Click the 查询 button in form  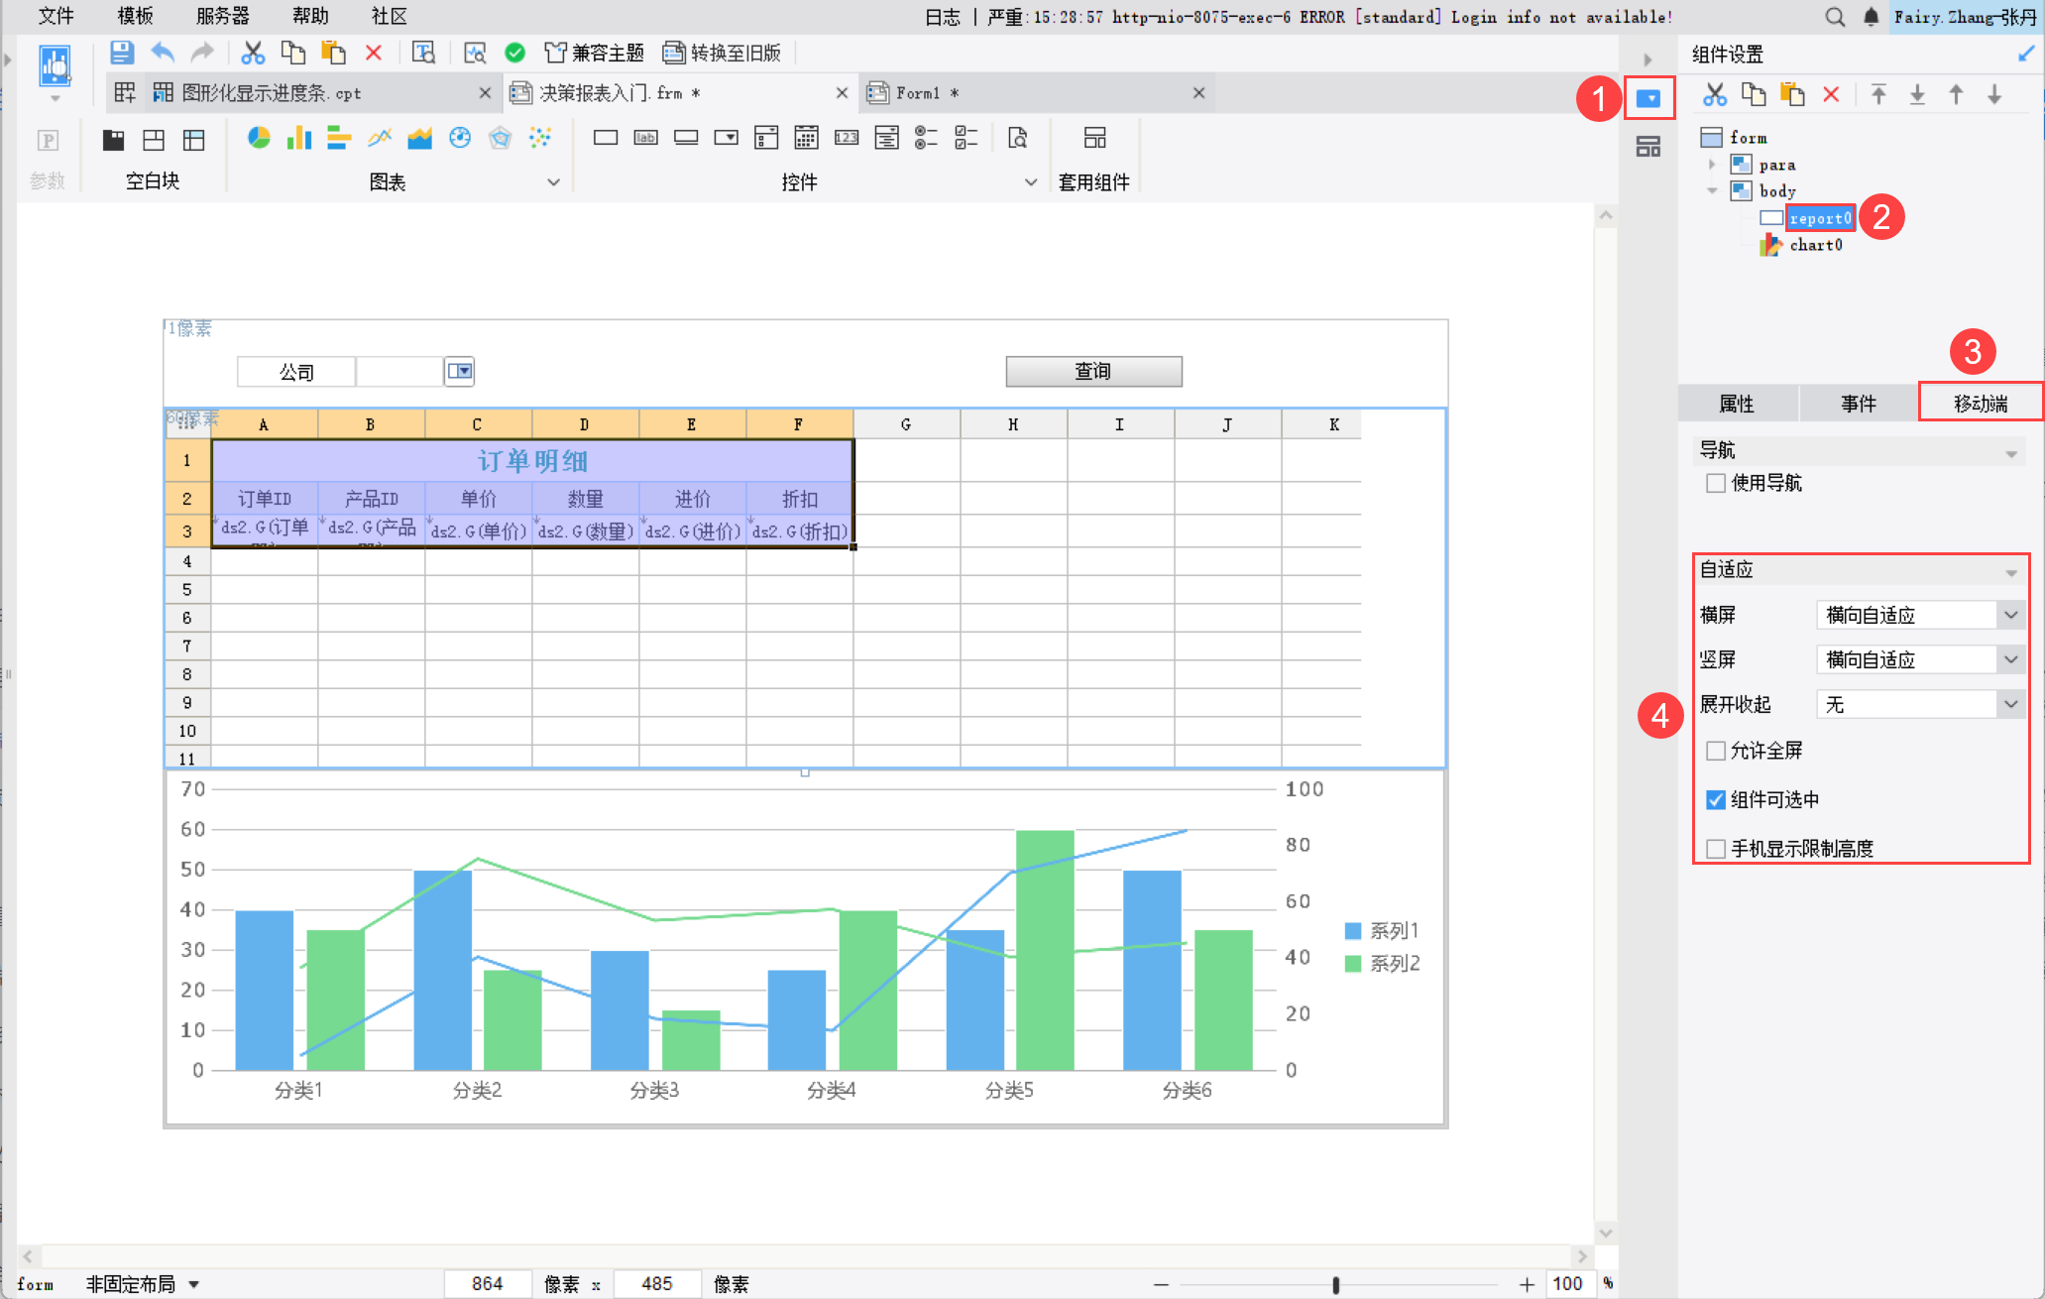pos(1093,371)
